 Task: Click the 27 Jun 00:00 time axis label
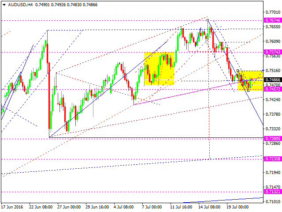69,207
